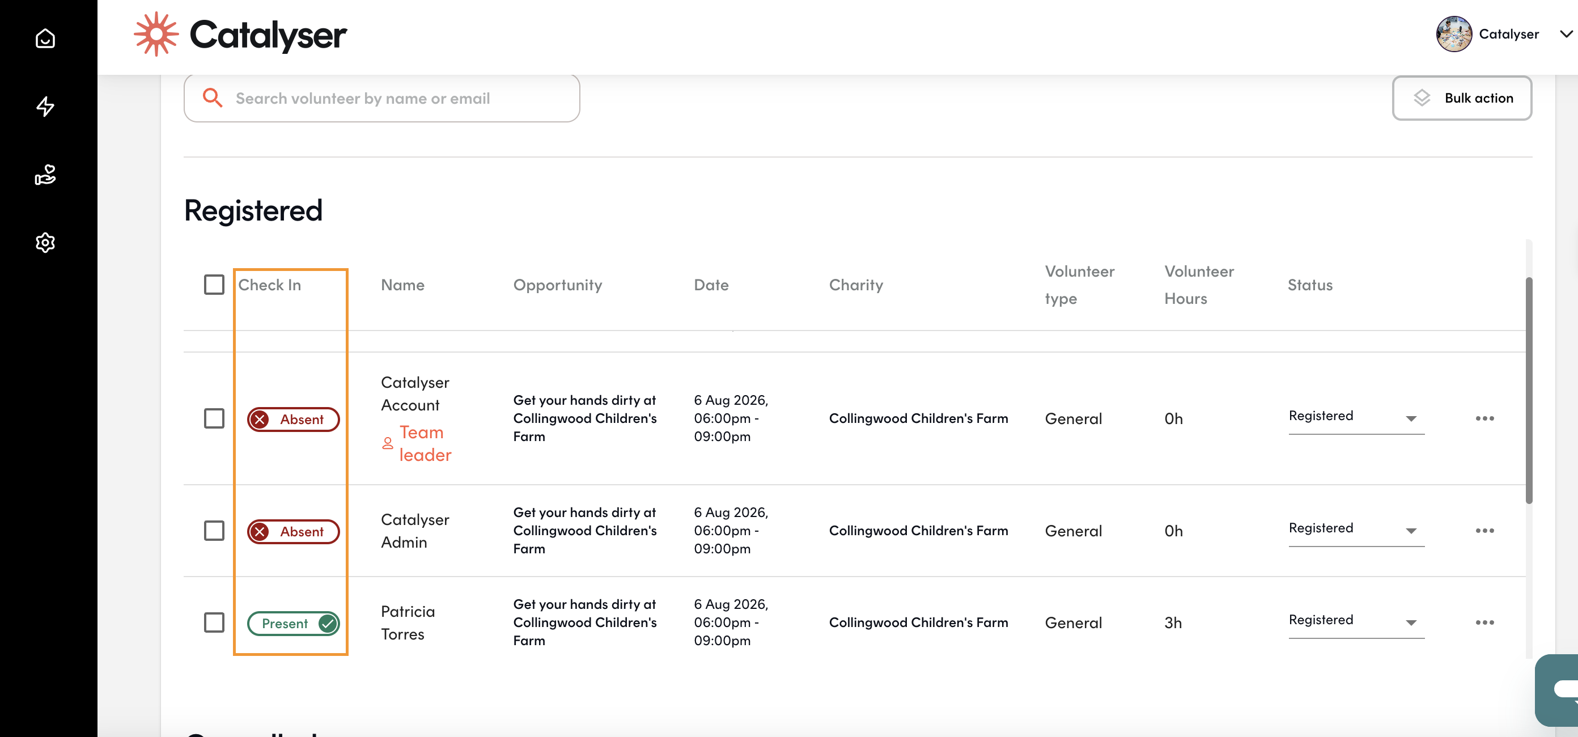Click the Volunteer type column header

(x=1079, y=285)
